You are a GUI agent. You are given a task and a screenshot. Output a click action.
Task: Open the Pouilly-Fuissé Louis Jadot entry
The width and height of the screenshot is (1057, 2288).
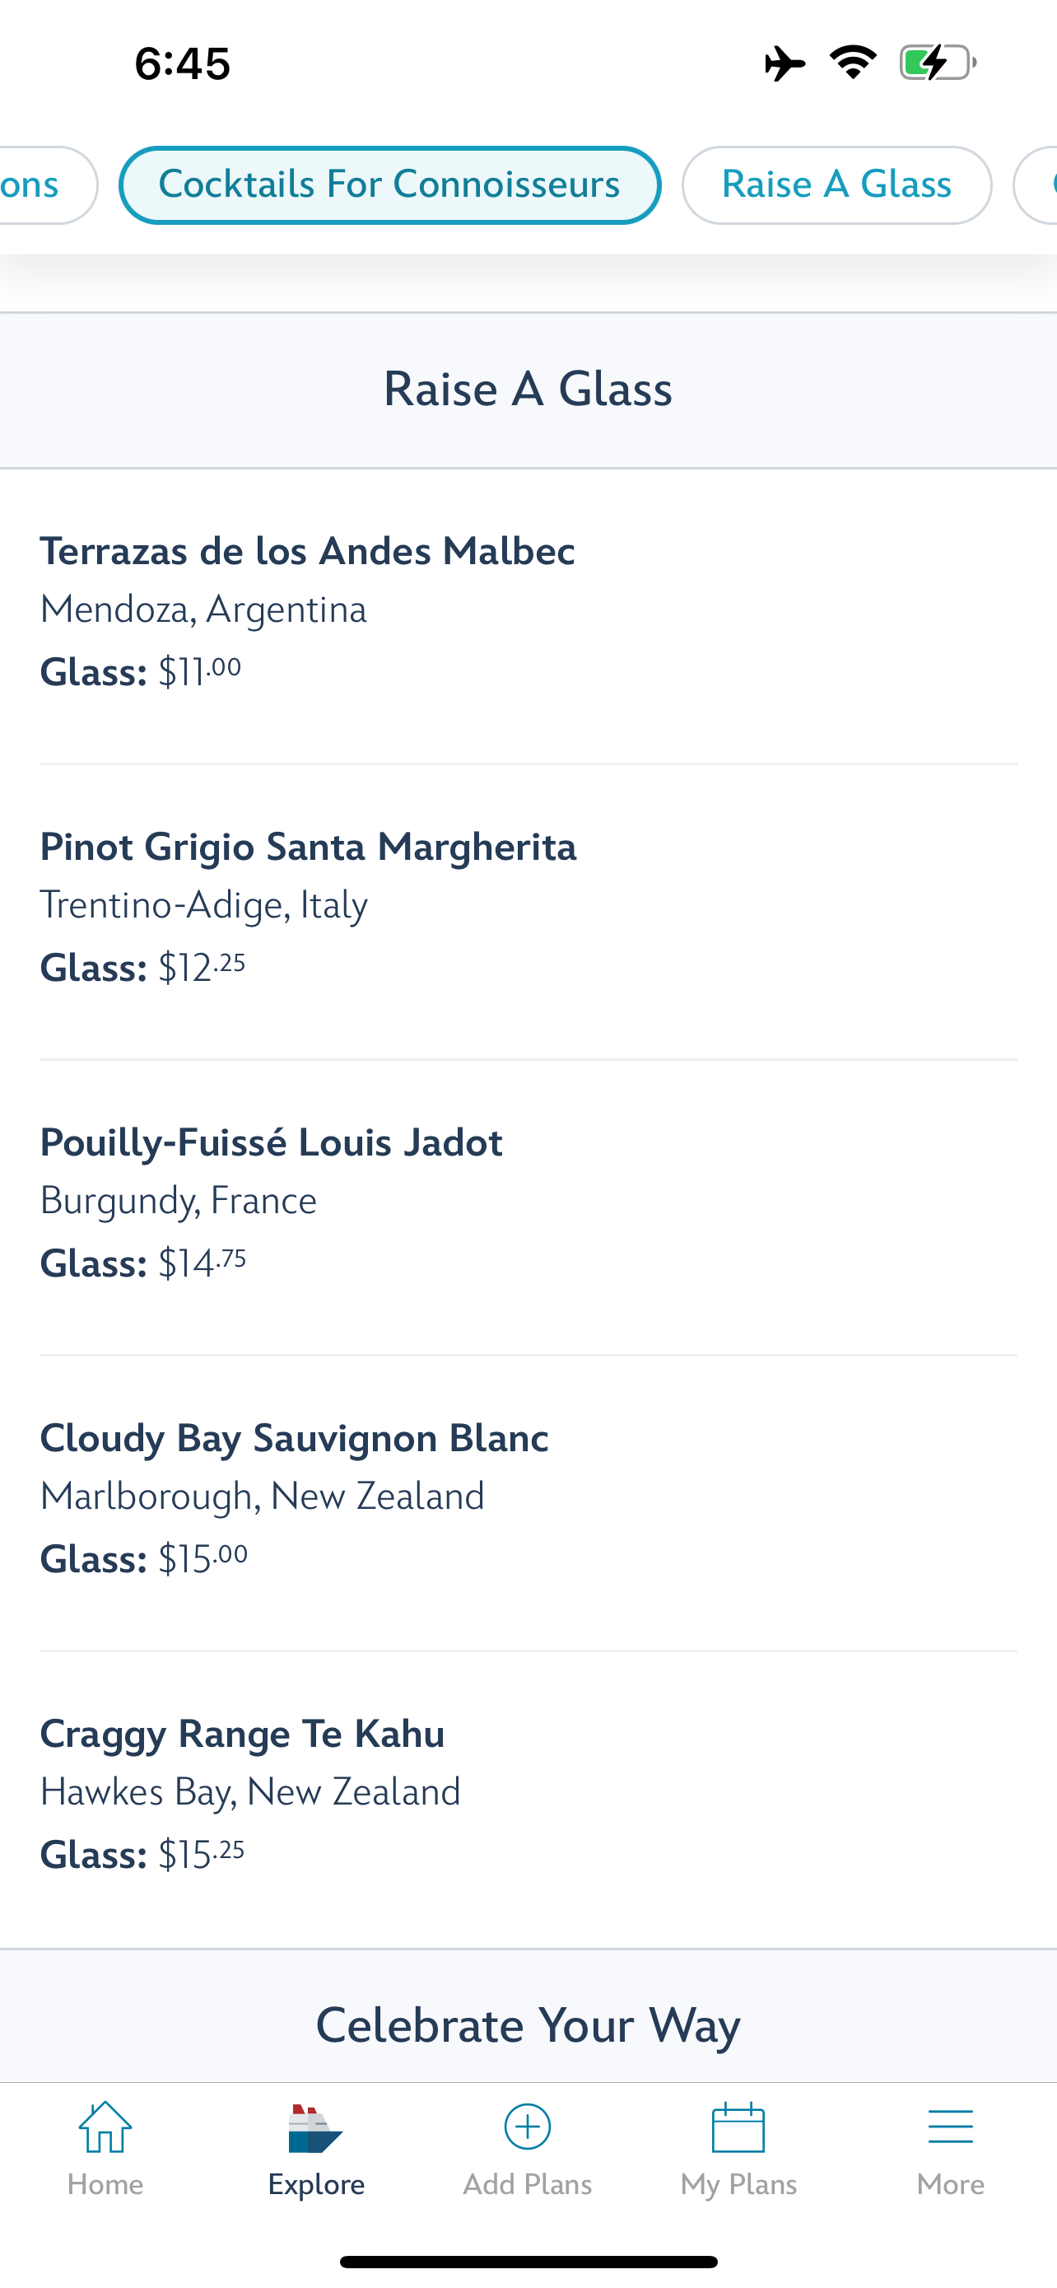coord(271,1143)
